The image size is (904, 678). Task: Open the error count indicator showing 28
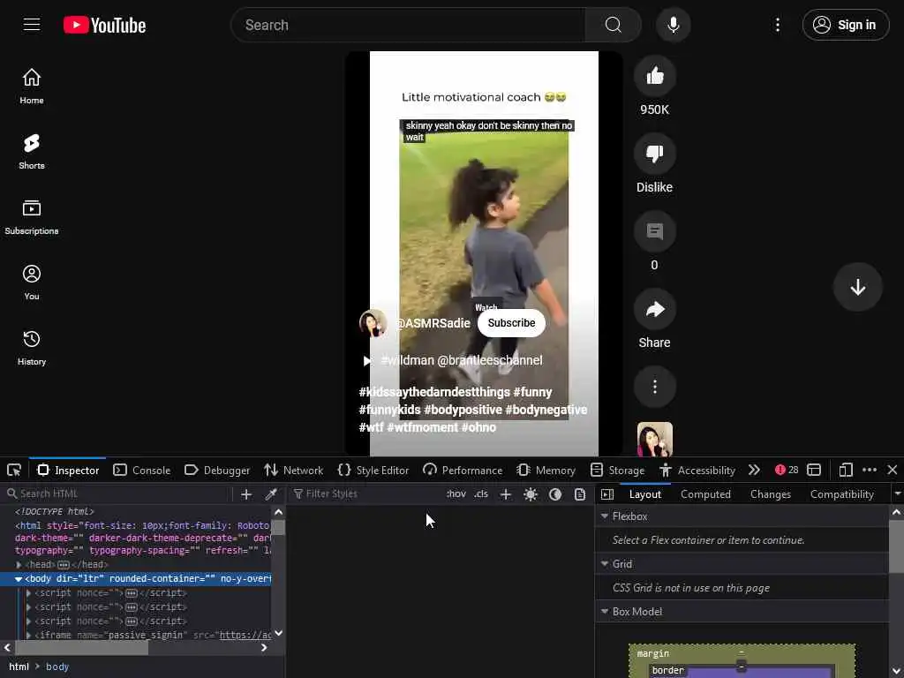point(787,470)
